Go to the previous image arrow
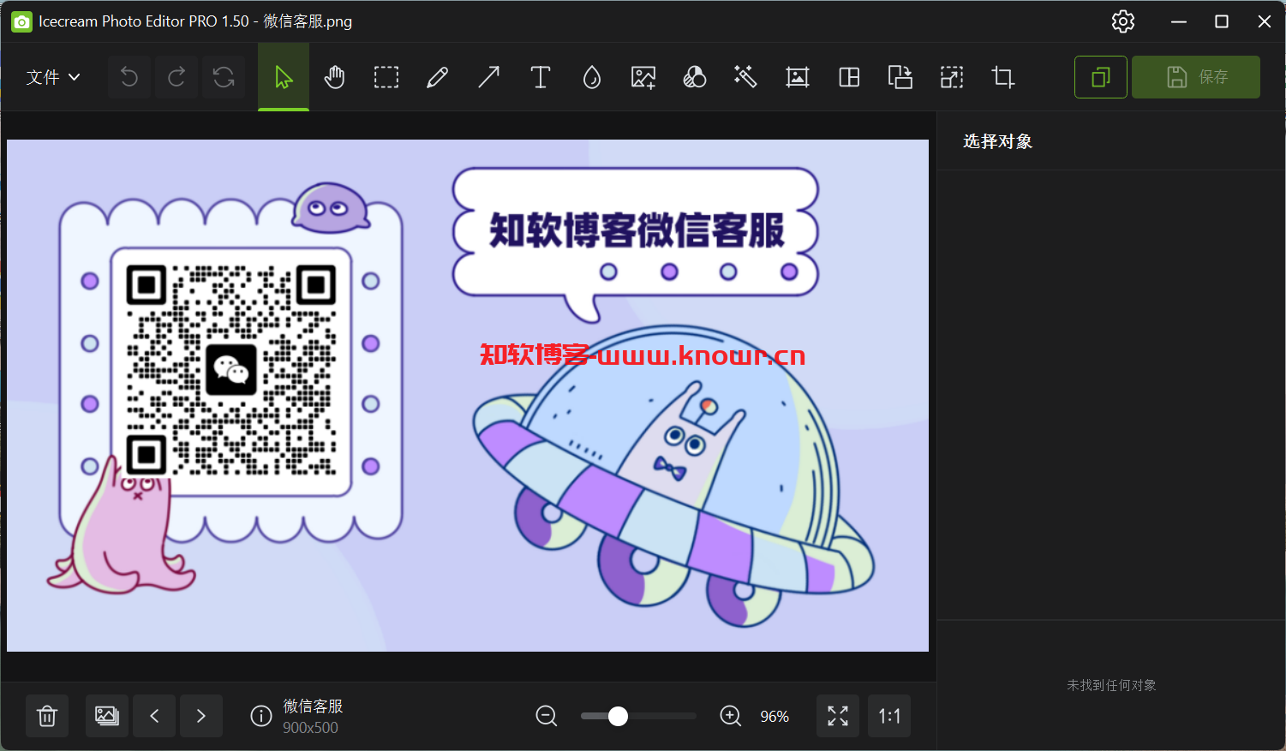The height and width of the screenshot is (751, 1286). click(x=154, y=716)
